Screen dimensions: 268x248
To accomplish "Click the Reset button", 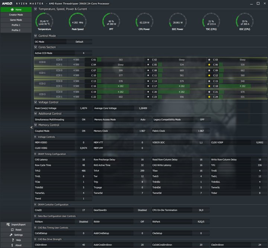I will click(16, 229).
